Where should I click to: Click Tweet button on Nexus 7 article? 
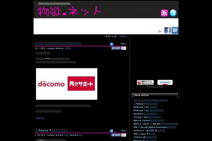click(x=123, y=131)
